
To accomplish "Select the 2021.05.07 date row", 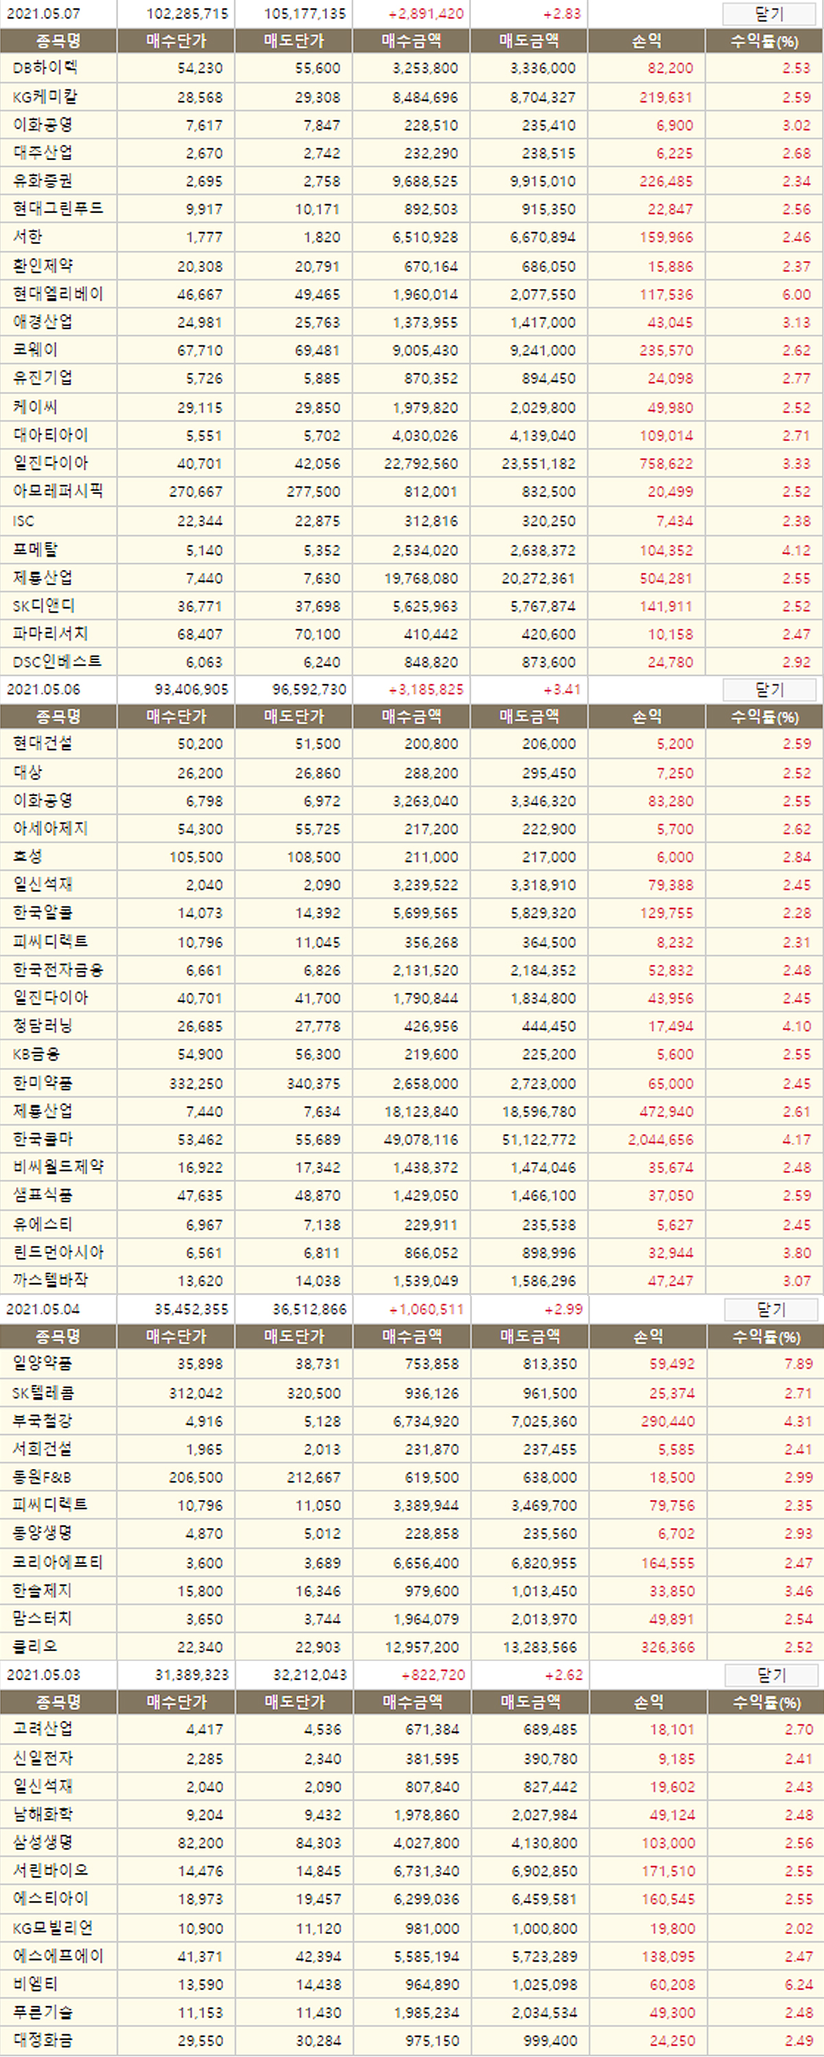I will coord(412,14).
